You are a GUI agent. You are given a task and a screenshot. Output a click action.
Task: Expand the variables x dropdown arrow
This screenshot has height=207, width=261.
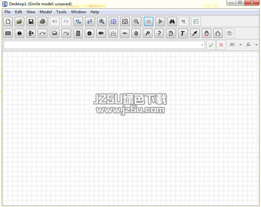pyautogui.click(x=241, y=45)
